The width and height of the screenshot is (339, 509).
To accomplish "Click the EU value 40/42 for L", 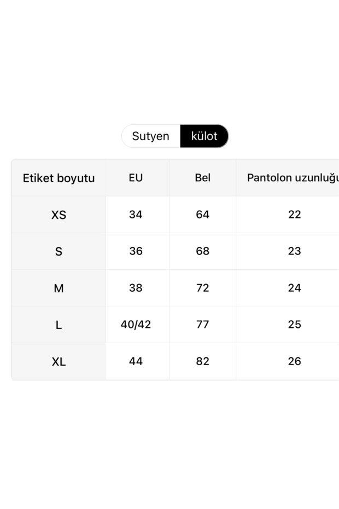I will pos(136,325).
